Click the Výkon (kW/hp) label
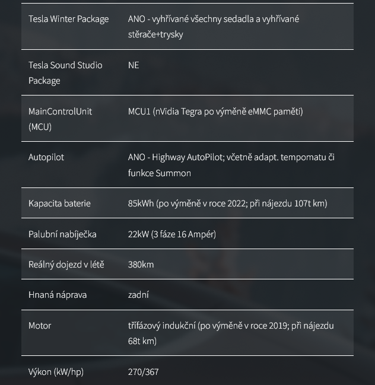Screen dimensions: 375x385 (56, 372)
